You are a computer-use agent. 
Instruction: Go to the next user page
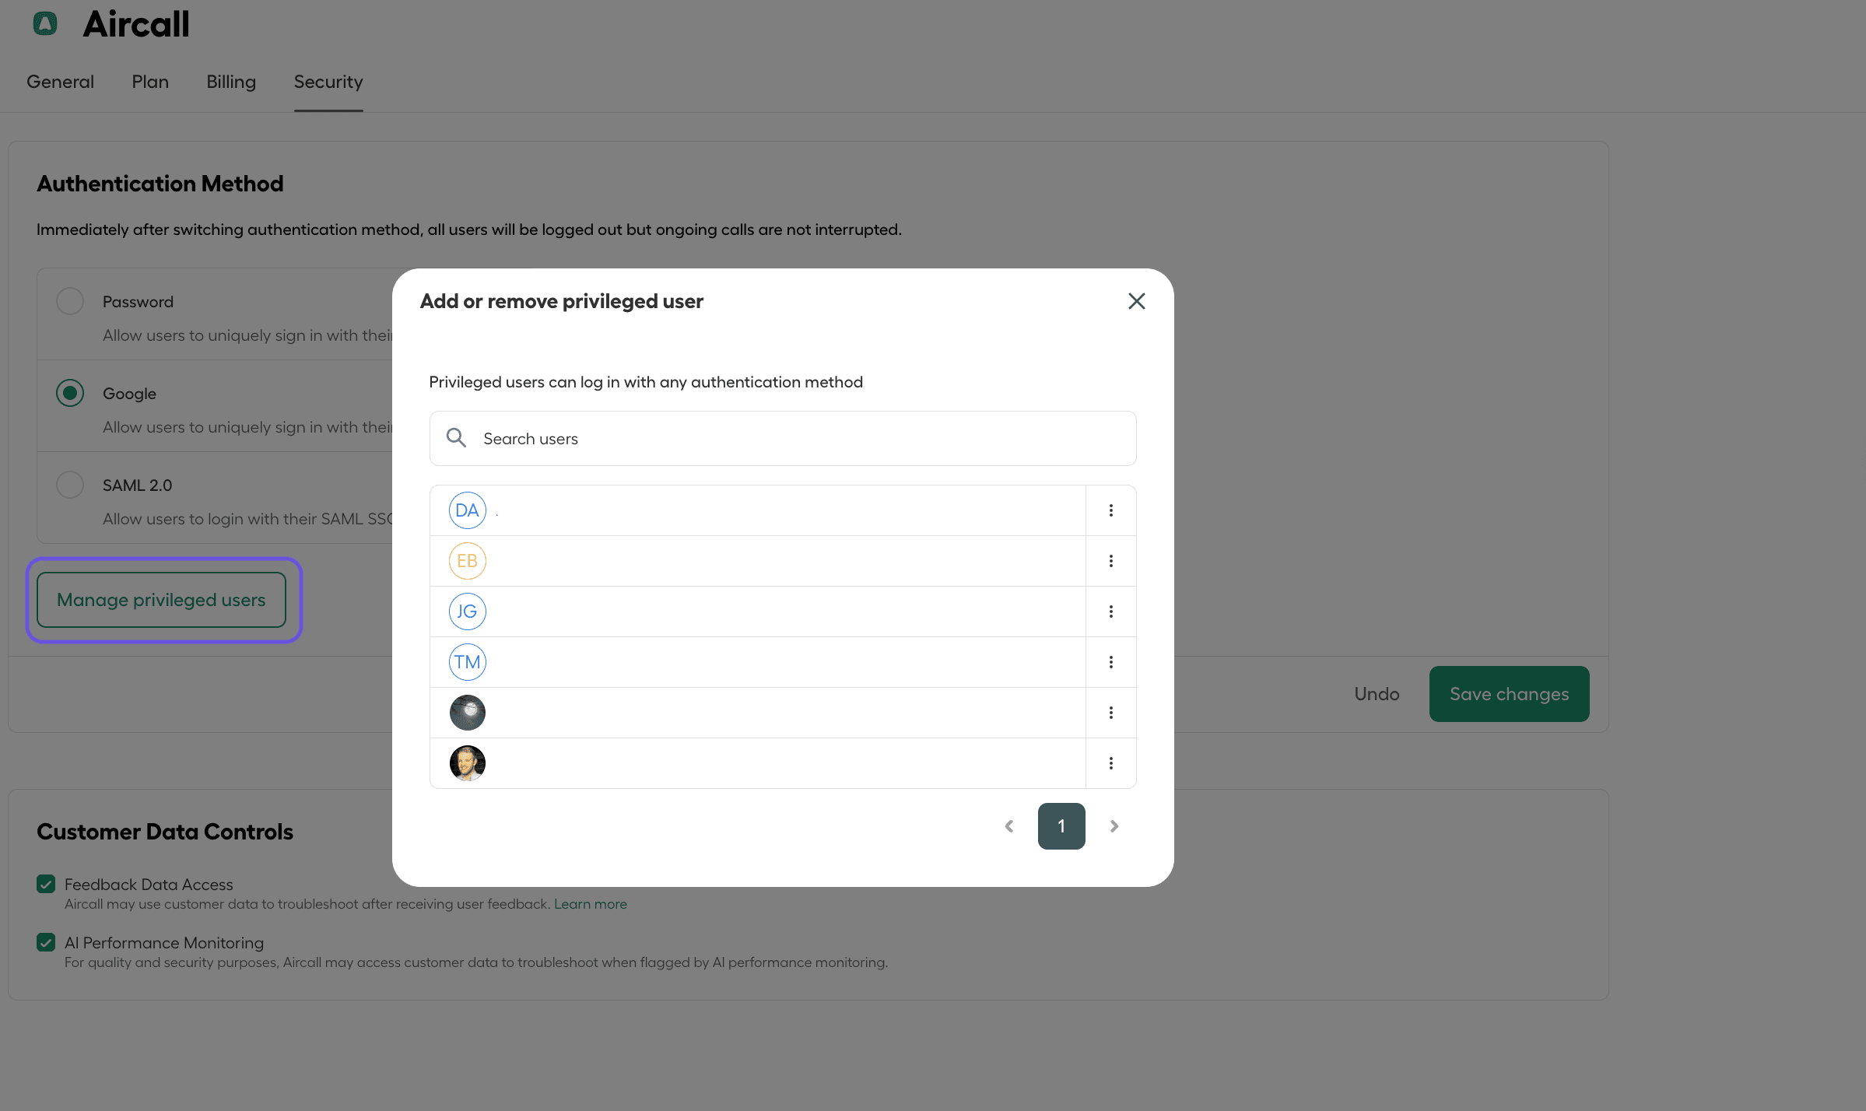[1114, 825]
